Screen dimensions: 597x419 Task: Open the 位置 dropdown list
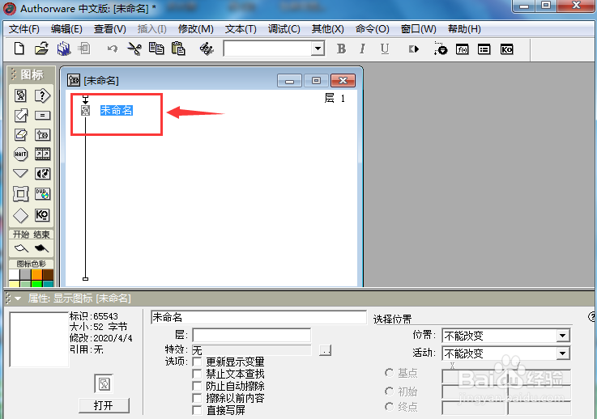[x=563, y=336]
